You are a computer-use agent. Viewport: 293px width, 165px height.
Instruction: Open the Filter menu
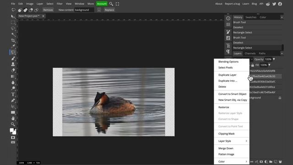click(x=60, y=4)
